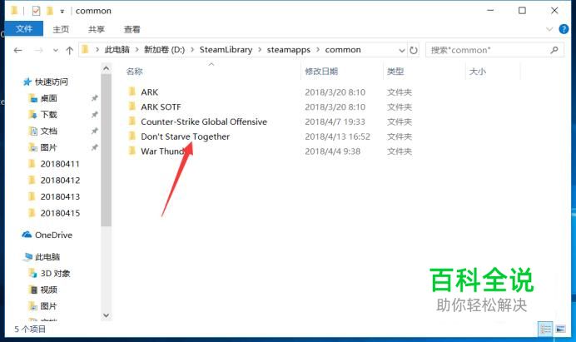Click the quick access properties checkmark icon
The image size is (576, 342).
coord(36,11)
